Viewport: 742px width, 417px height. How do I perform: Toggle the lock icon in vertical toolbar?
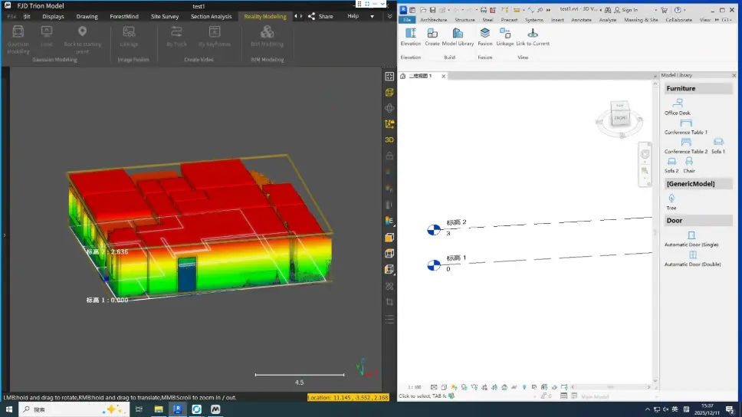tap(389, 156)
